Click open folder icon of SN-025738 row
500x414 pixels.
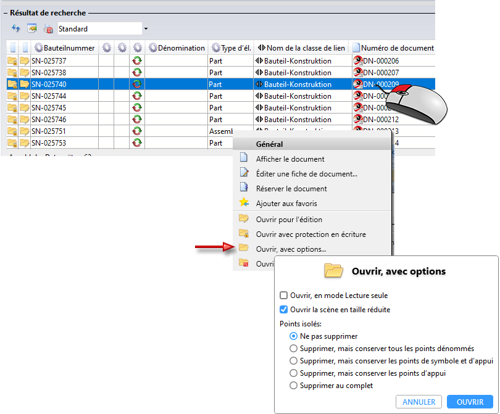[25, 72]
